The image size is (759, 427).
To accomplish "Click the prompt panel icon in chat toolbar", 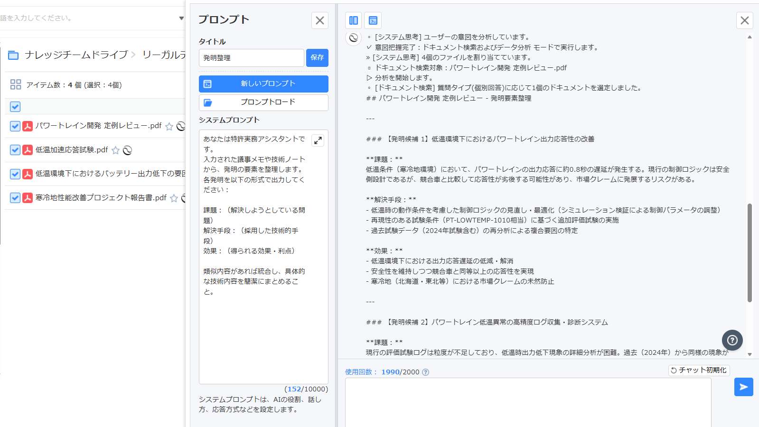I will coord(373,20).
